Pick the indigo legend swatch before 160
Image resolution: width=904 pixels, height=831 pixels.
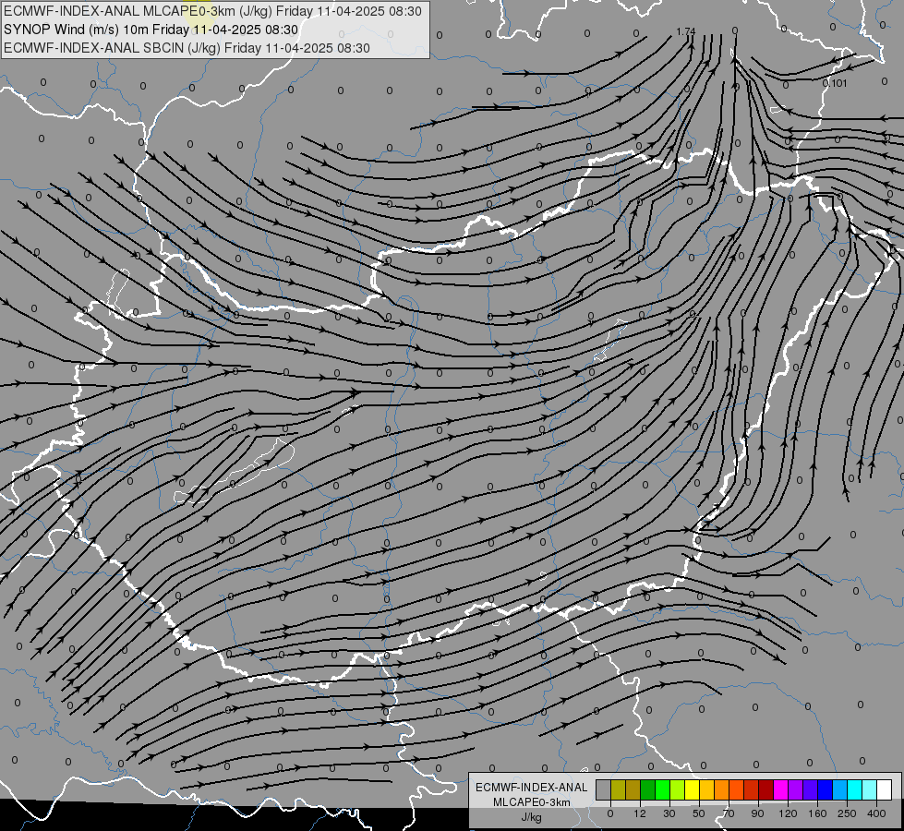tap(810, 789)
